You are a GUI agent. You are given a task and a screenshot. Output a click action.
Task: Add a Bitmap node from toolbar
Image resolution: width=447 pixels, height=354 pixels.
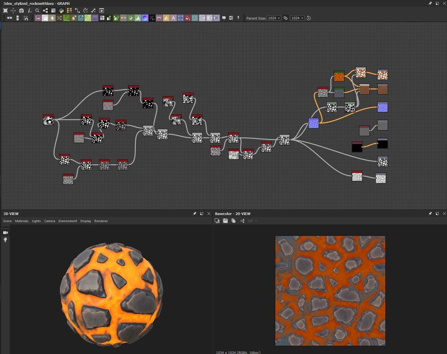click(x=38, y=18)
